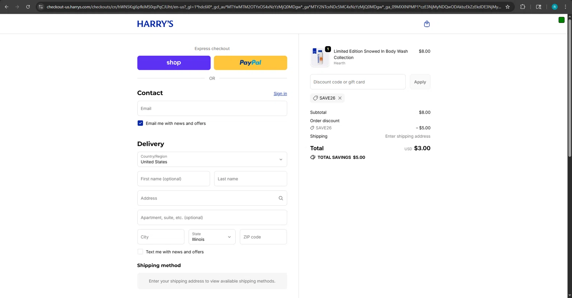Click the Shipping method heading
The height and width of the screenshot is (298, 572).
coord(159,265)
